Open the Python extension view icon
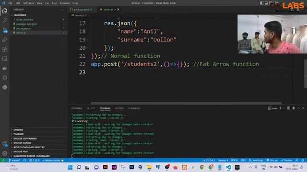This screenshot has width=307, height=172. click(5, 87)
